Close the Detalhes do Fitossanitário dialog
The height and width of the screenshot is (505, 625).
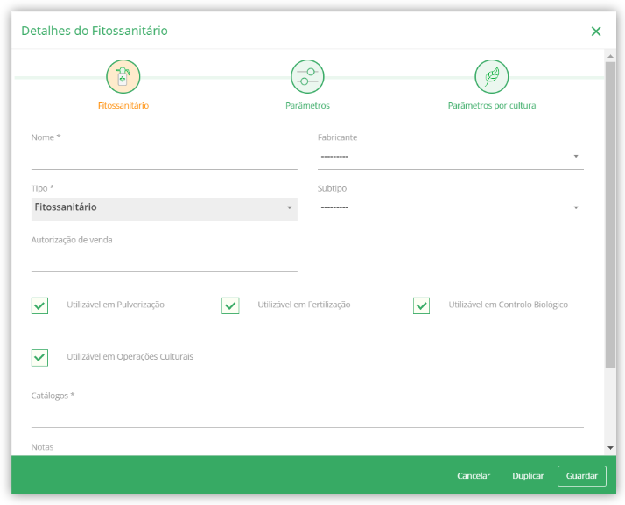pos(596,32)
